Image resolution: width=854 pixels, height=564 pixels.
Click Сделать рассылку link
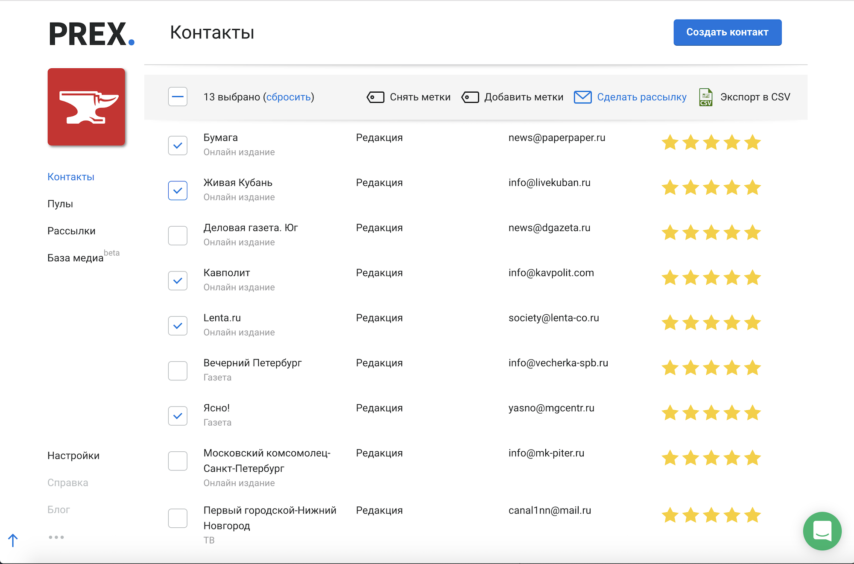tap(642, 97)
